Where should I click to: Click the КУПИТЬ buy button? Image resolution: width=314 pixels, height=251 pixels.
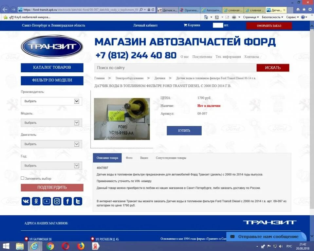pos(184,131)
